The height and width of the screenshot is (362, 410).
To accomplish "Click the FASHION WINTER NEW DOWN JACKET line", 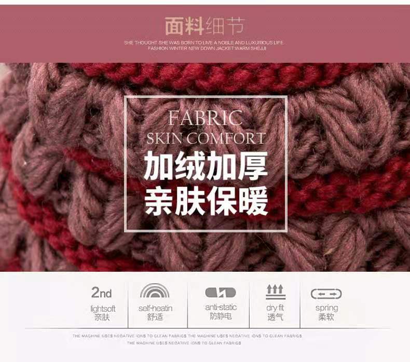I will click(207, 48).
